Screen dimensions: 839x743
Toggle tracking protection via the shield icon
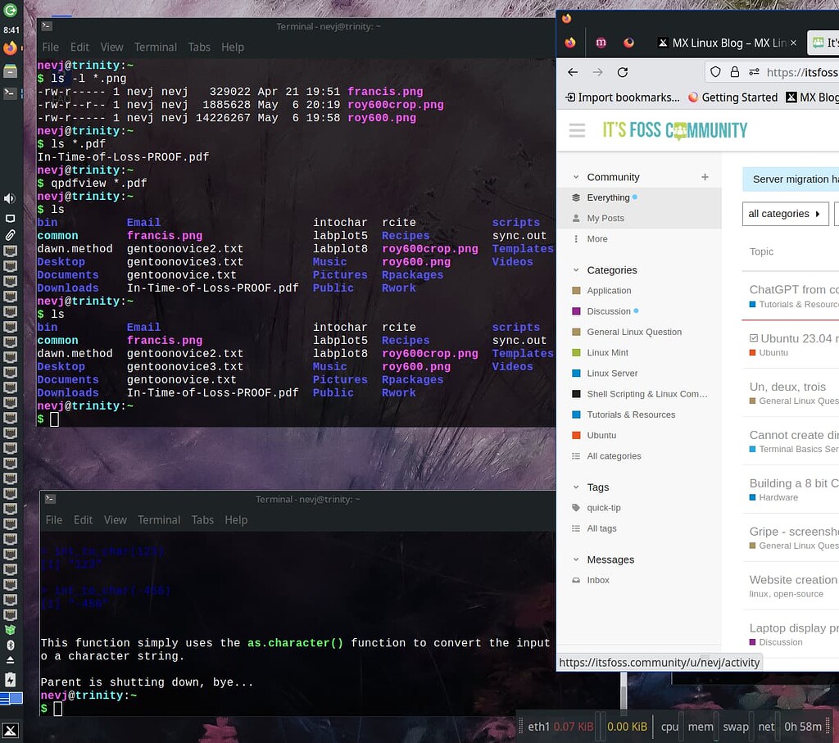pos(715,71)
